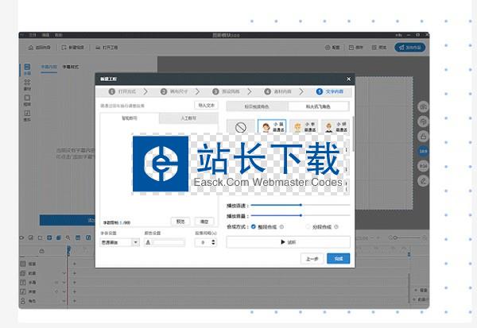Open the first menu in the title bar
Image resolution: width=477 pixels, height=328 pixels.
tap(33, 35)
